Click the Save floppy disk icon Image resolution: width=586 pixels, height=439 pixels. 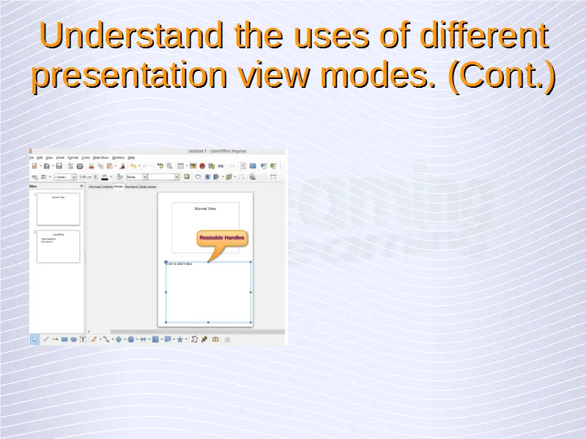pyautogui.click(x=59, y=166)
